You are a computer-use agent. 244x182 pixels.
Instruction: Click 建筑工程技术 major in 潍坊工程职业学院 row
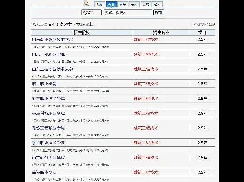point(146,128)
